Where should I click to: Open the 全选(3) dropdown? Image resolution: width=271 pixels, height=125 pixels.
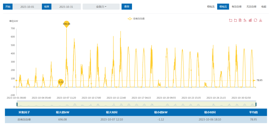click(101, 7)
